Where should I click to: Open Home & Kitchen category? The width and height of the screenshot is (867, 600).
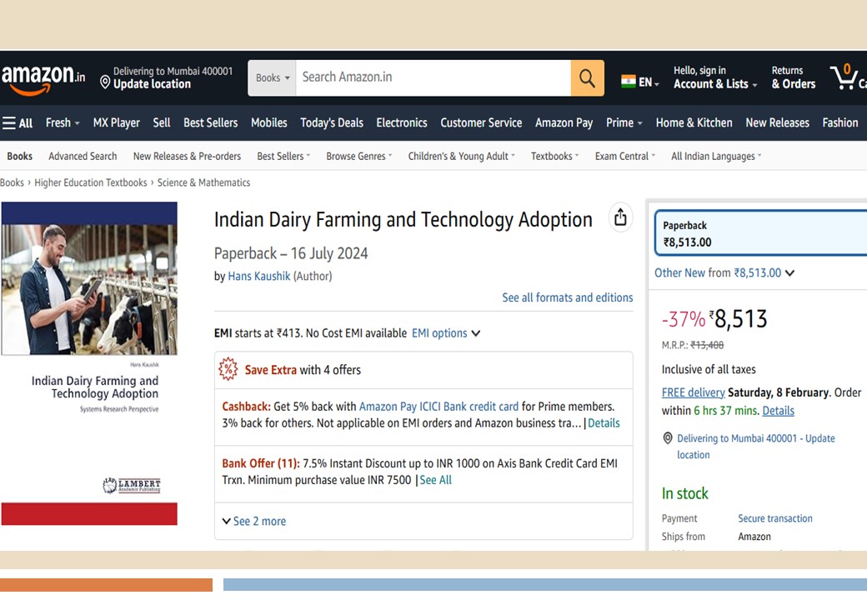pyautogui.click(x=694, y=122)
